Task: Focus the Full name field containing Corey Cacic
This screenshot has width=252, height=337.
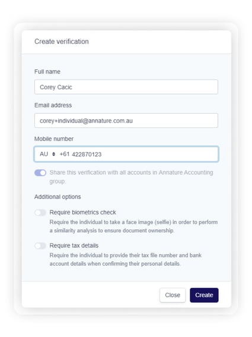Action: (x=126, y=87)
